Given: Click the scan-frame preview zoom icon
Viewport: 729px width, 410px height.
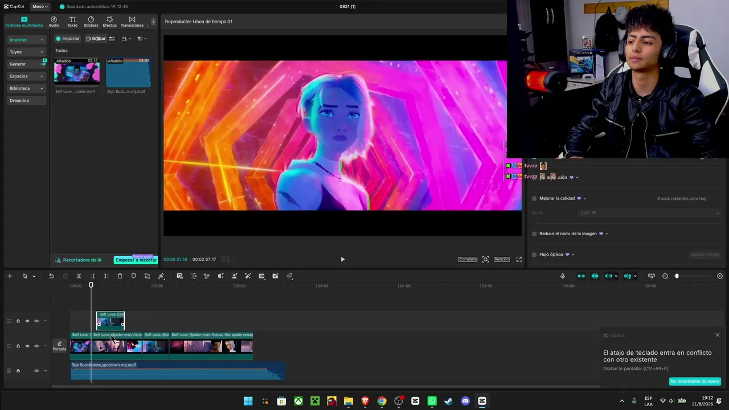Looking at the screenshot, I should [x=485, y=260].
